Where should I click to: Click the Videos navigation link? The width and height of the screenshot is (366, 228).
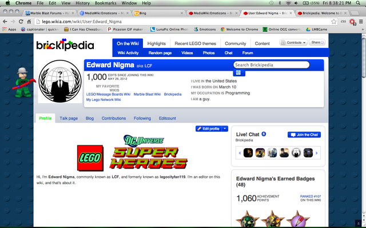pyautogui.click(x=187, y=53)
